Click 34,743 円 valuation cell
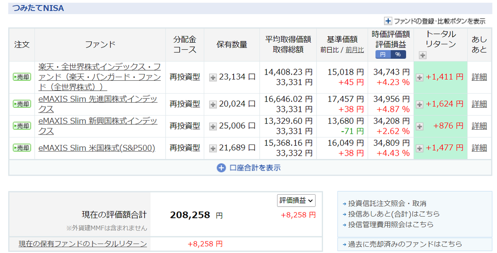Viewport: 497px width, 253px height. click(391, 72)
